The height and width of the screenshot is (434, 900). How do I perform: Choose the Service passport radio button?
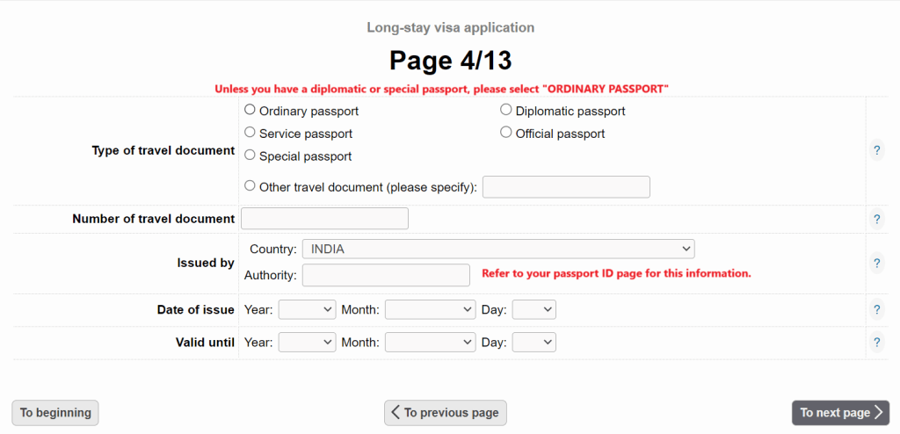[x=250, y=133]
